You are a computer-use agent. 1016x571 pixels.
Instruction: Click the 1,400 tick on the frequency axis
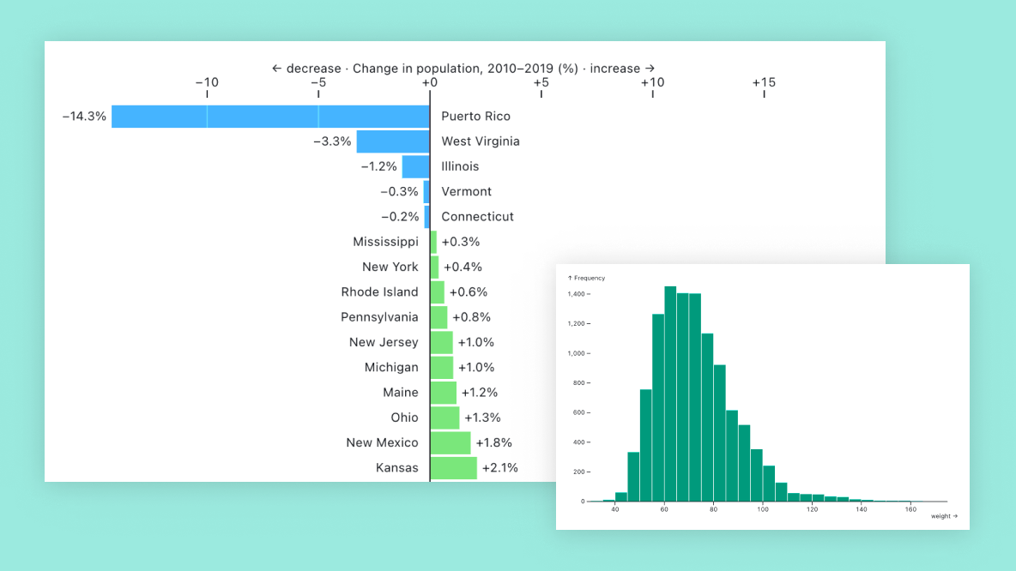pyautogui.click(x=579, y=292)
